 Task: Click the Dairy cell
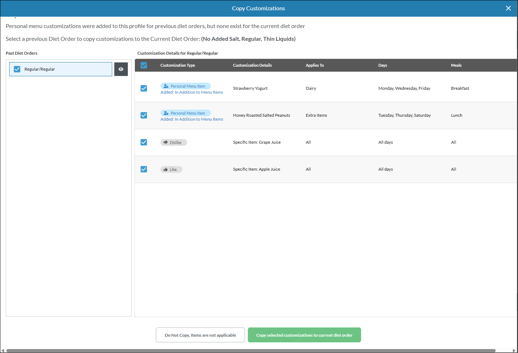[x=311, y=88]
